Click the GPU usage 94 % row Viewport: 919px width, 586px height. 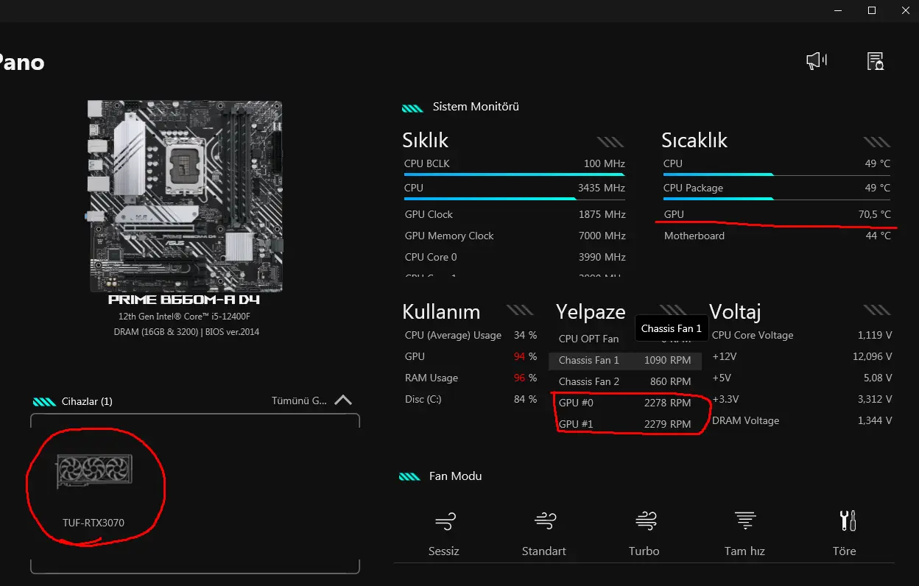click(471, 357)
